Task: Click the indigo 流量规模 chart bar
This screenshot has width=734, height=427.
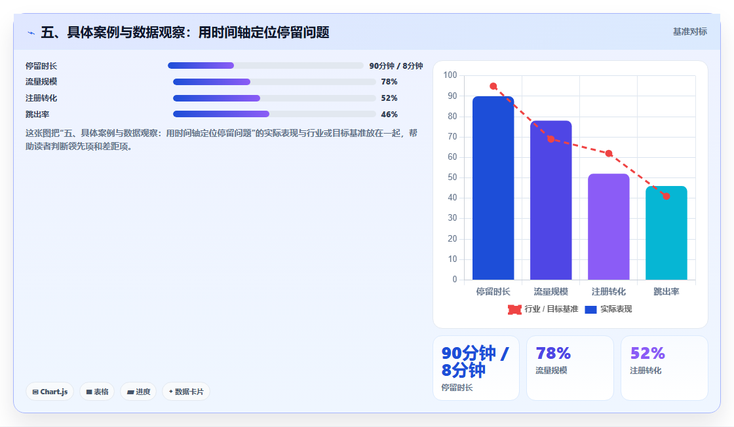Action: point(551,200)
